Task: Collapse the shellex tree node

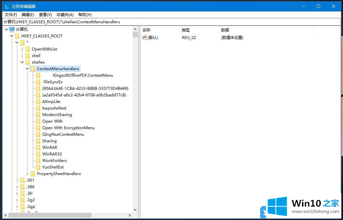Action: (22, 62)
